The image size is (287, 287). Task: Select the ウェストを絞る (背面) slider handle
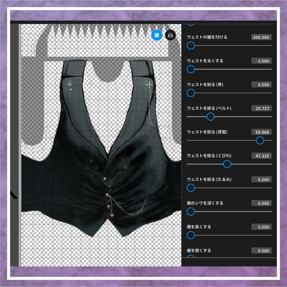260,140
